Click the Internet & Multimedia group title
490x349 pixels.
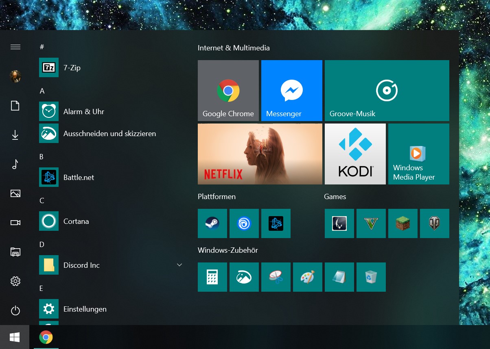234,48
